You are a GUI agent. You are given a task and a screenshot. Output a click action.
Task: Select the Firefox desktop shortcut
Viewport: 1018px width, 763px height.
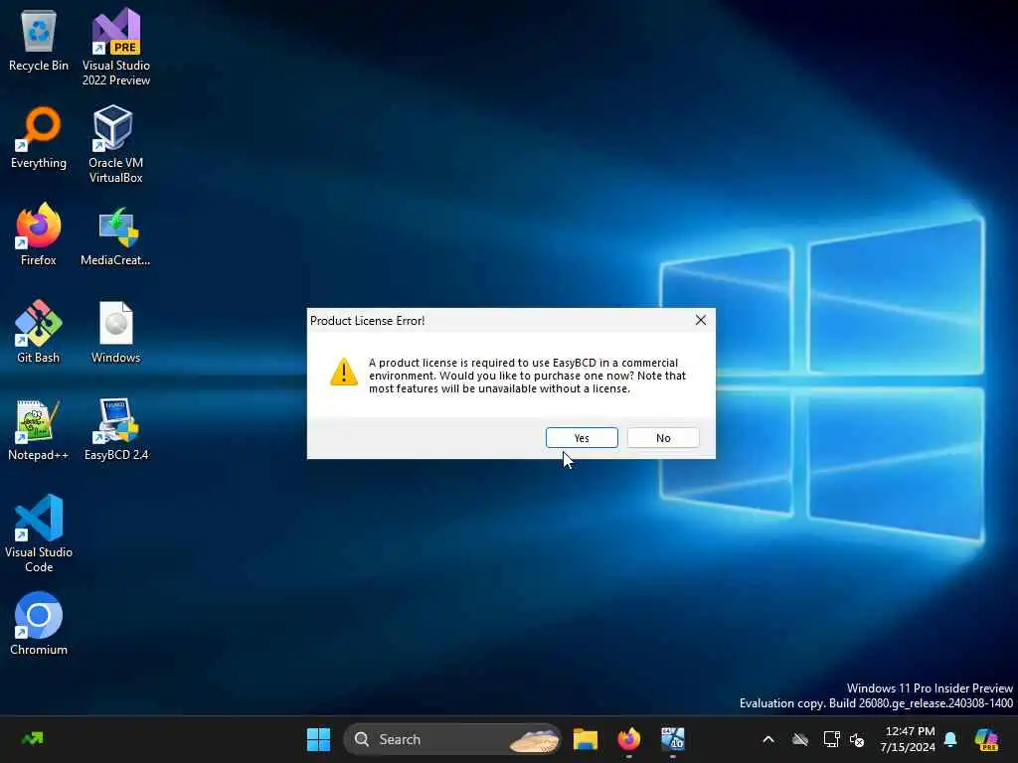pyautogui.click(x=39, y=234)
